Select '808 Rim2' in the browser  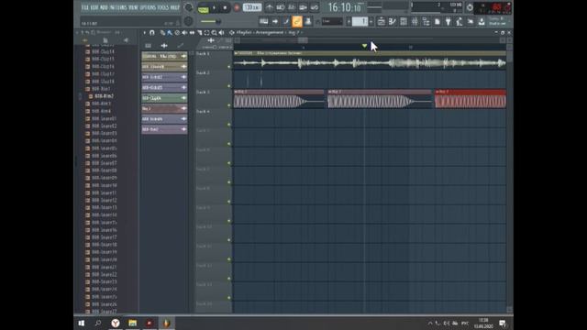coord(104,96)
